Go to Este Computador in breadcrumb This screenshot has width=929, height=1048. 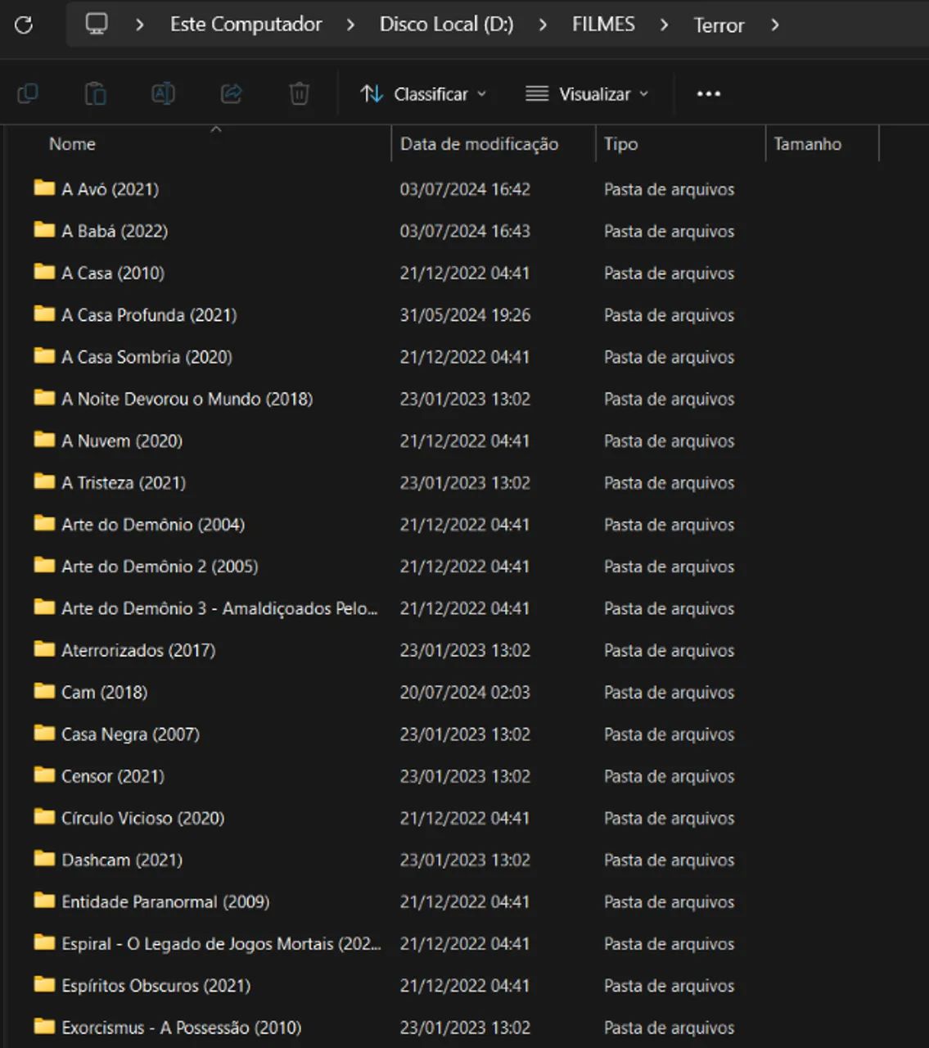(x=246, y=25)
